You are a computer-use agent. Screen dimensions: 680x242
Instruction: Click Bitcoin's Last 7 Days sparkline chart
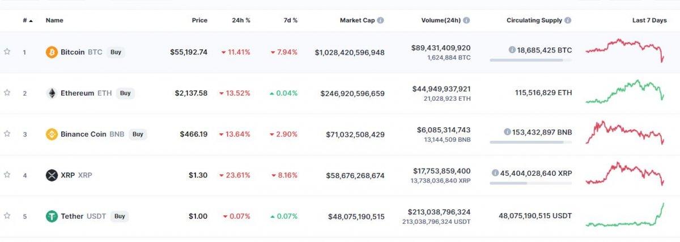coord(625,50)
